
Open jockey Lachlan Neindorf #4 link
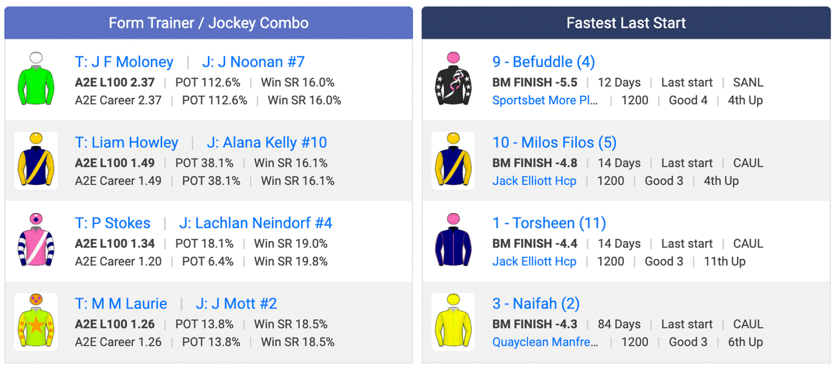pos(256,223)
